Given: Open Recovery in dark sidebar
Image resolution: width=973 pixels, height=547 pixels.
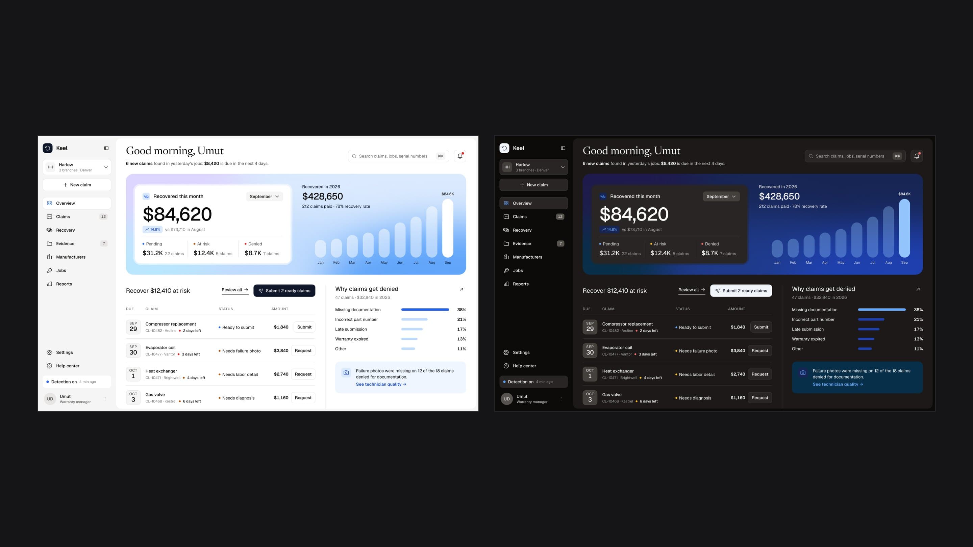Looking at the screenshot, I should [534, 230].
